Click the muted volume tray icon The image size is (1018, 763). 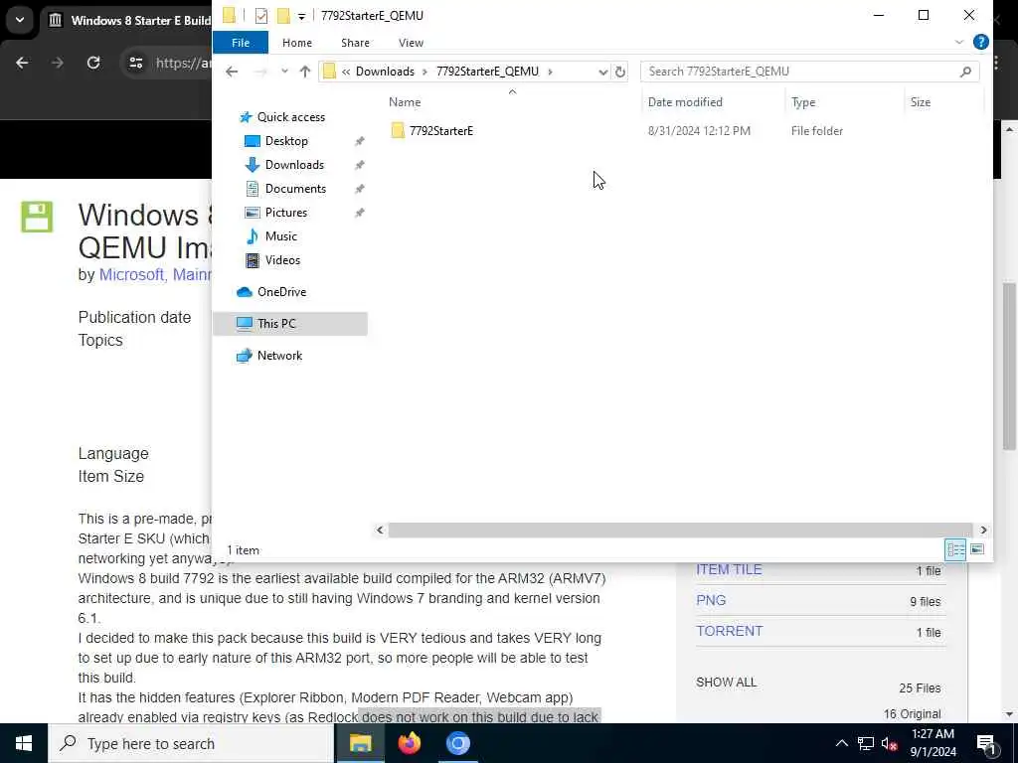click(890, 743)
